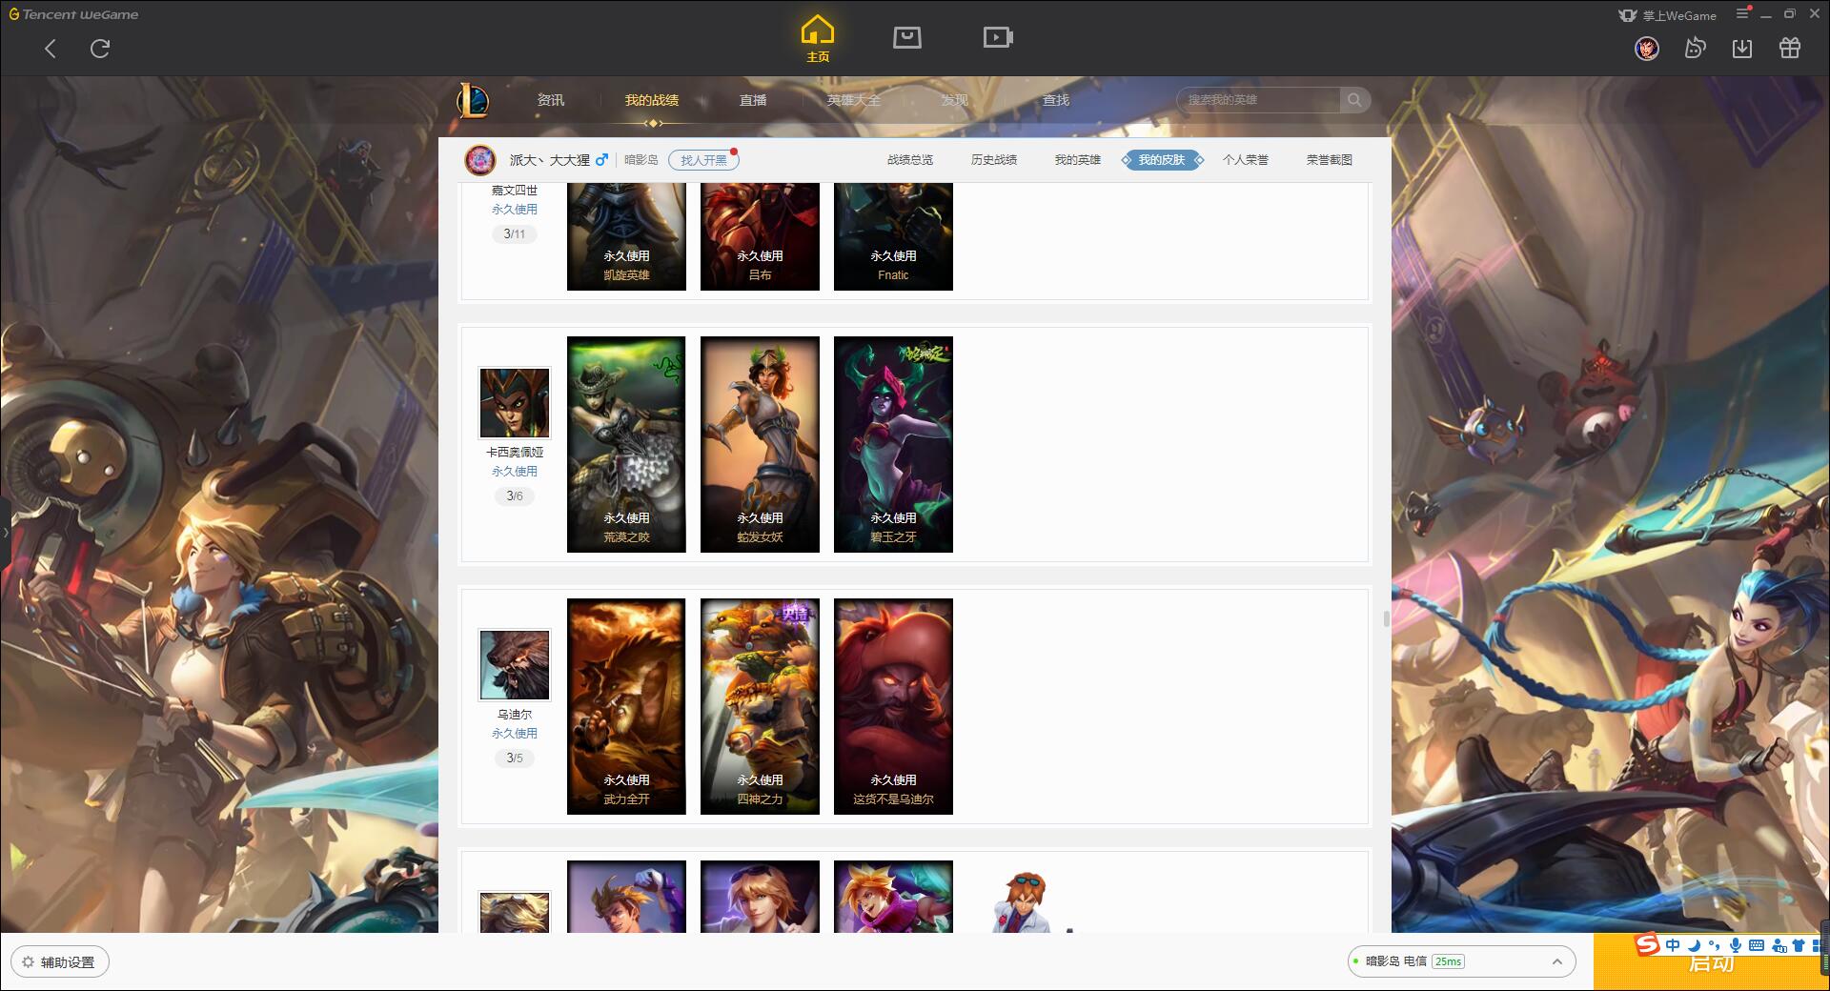
Task: Click the 启动 launch game button
Action: [x=1711, y=963]
